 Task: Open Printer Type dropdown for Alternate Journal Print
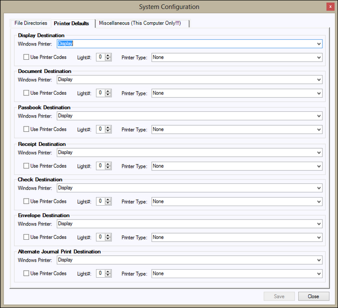click(x=319, y=273)
